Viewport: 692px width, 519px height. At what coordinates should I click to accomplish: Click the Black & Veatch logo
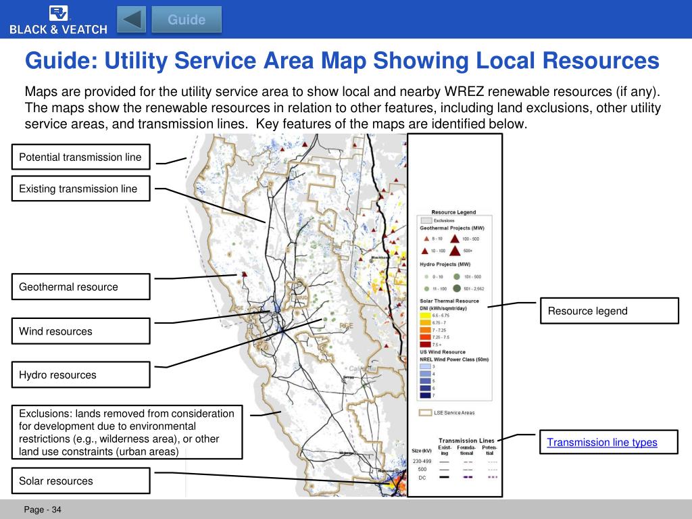[x=58, y=20]
